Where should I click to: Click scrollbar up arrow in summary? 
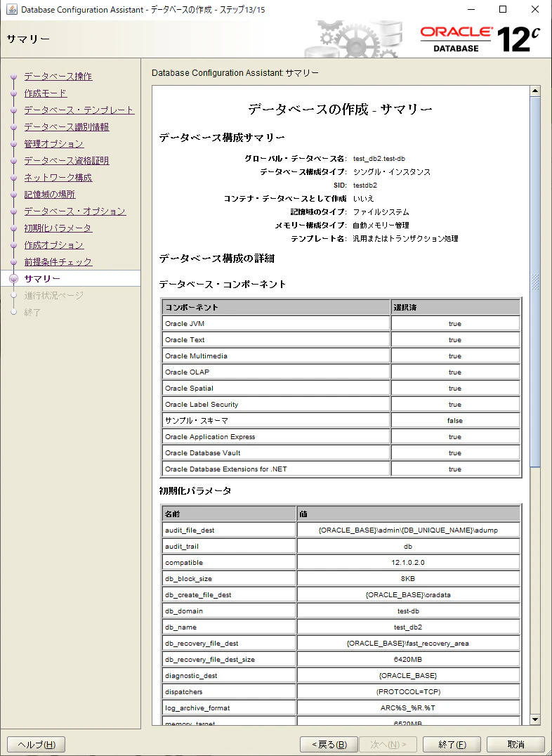coord(535,91)
